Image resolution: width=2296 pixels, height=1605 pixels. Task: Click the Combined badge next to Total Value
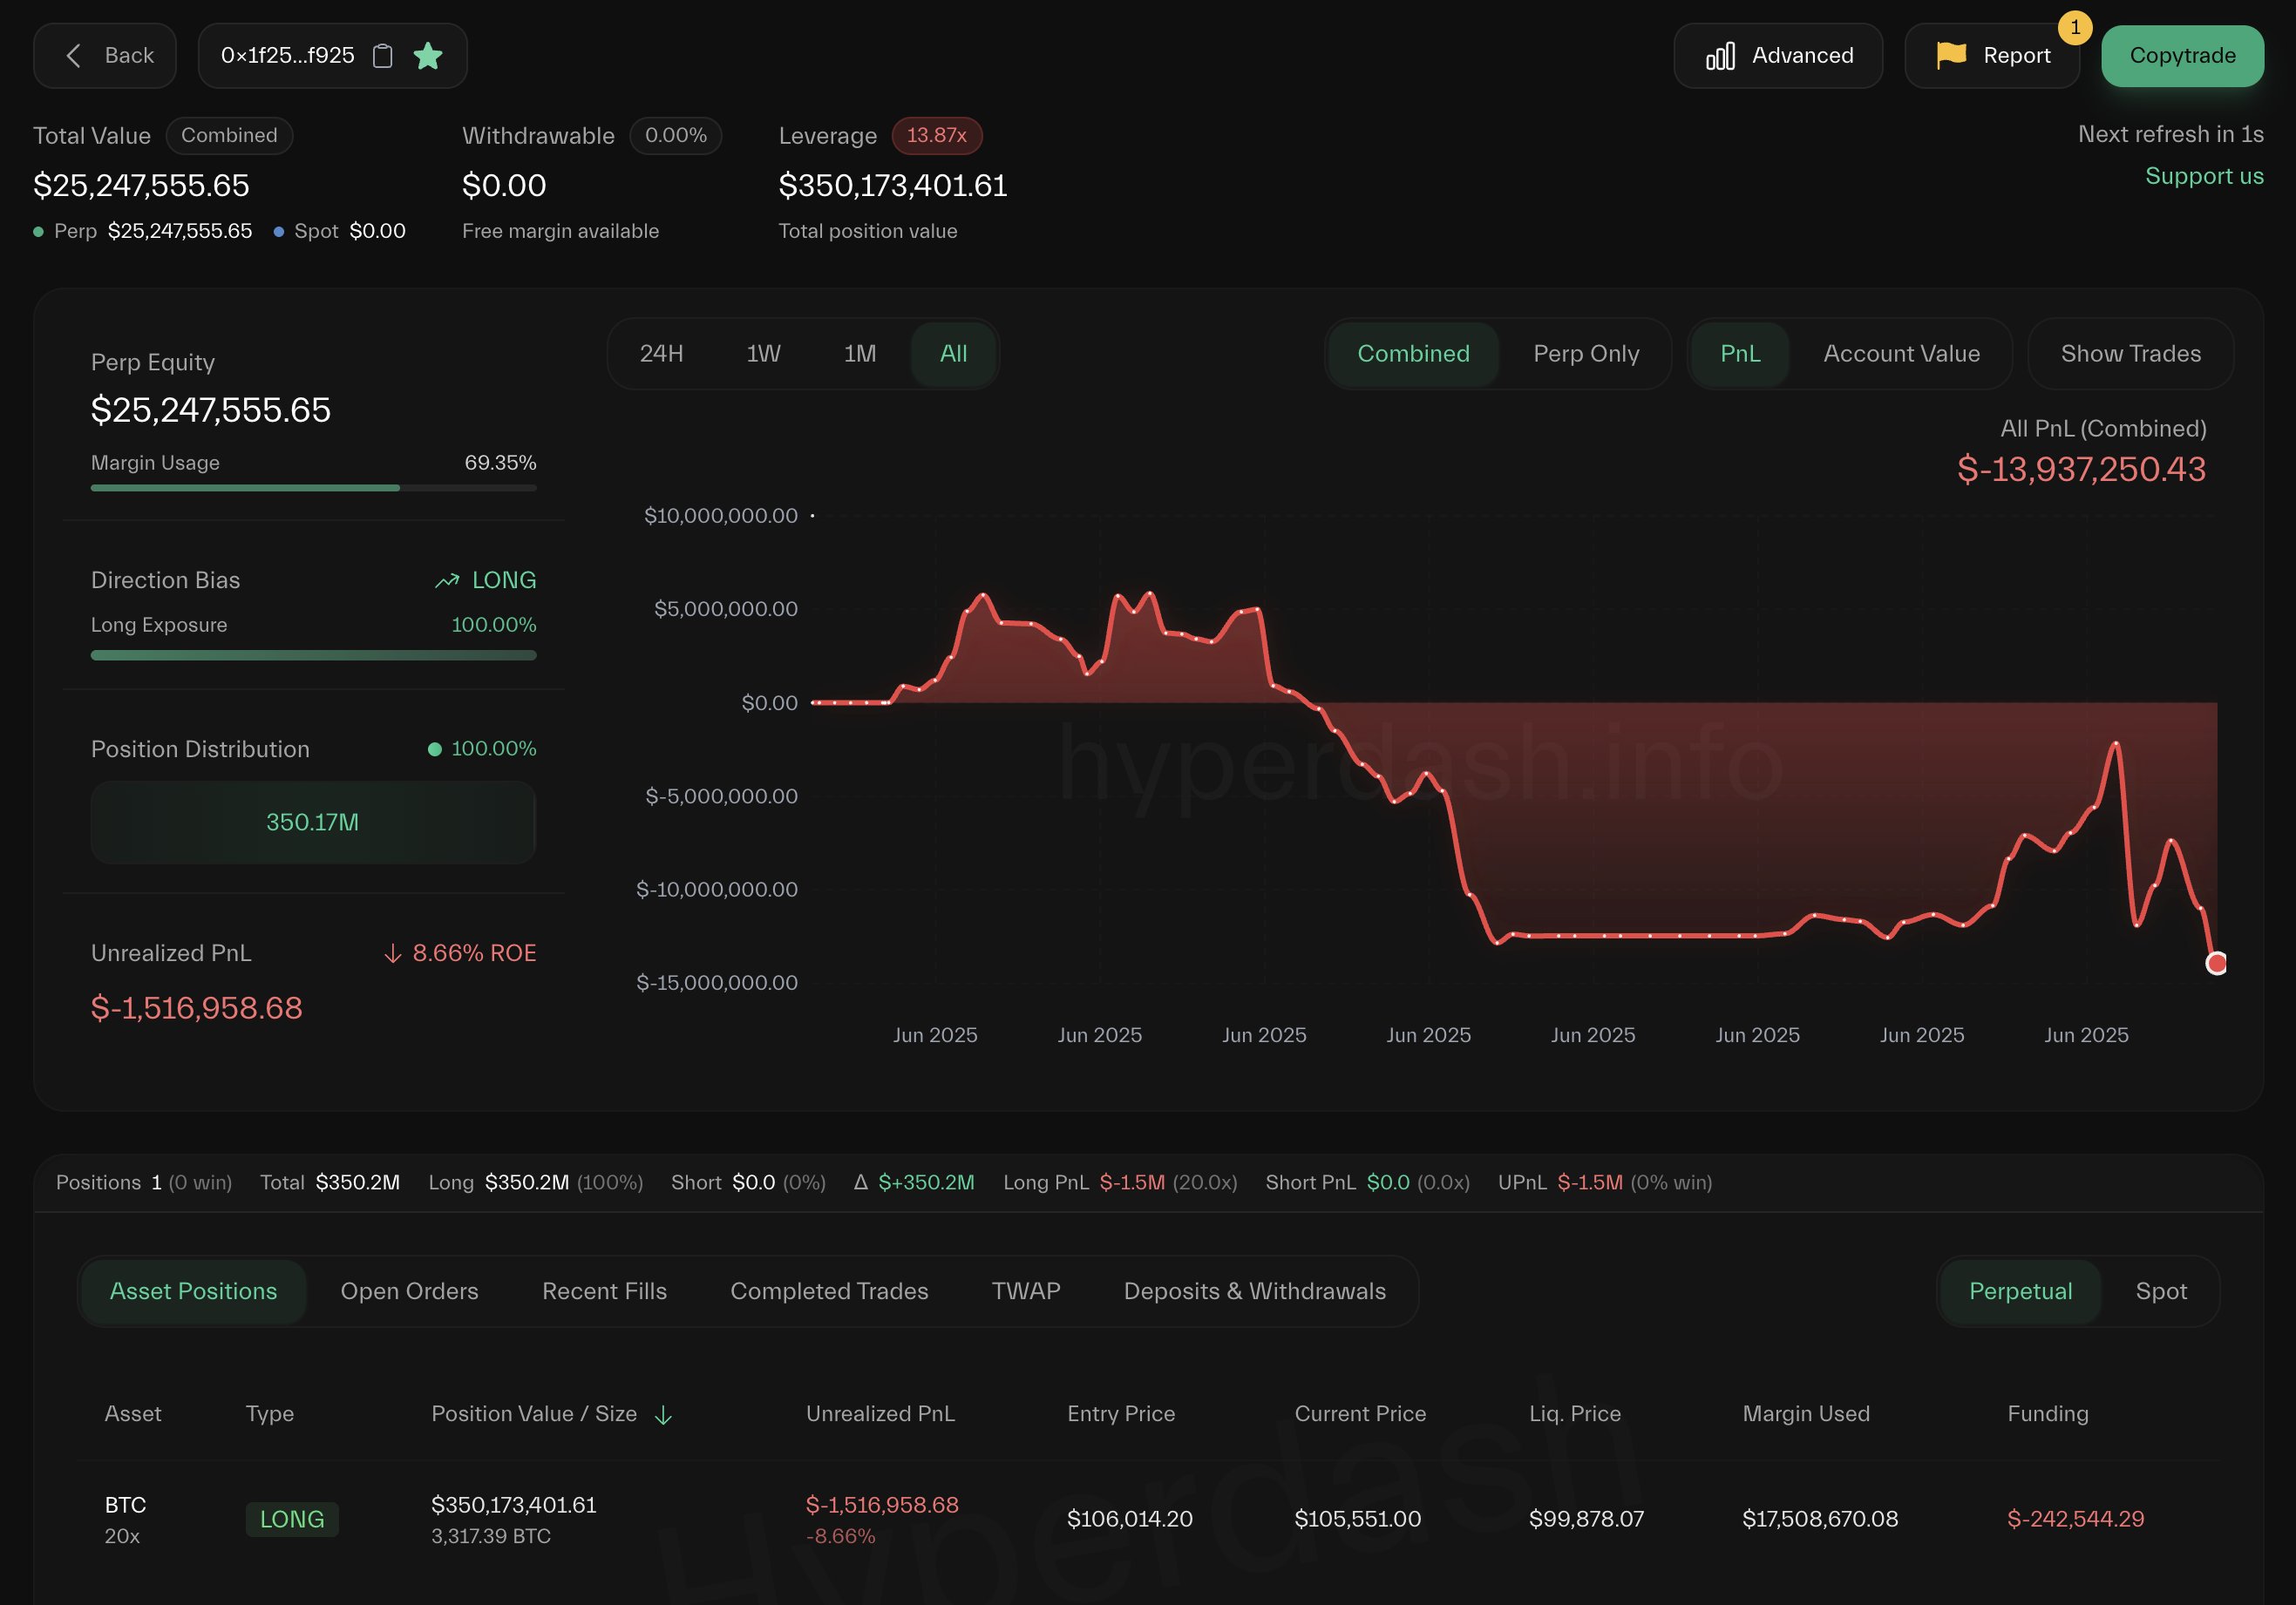point(229,135)
